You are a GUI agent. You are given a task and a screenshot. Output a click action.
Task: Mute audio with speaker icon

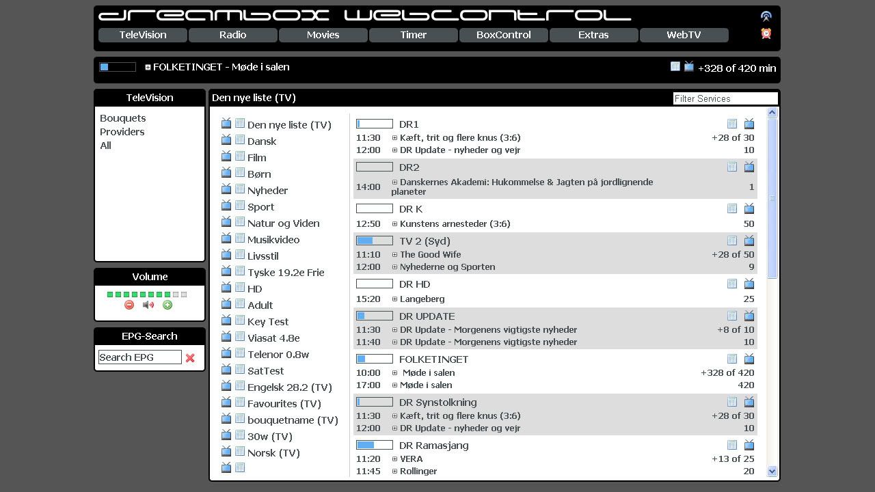click(148, 305)
